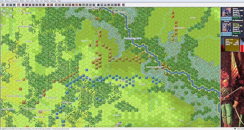
Task: Click the first toolbar icon at far left
Action: pos(3,5)
